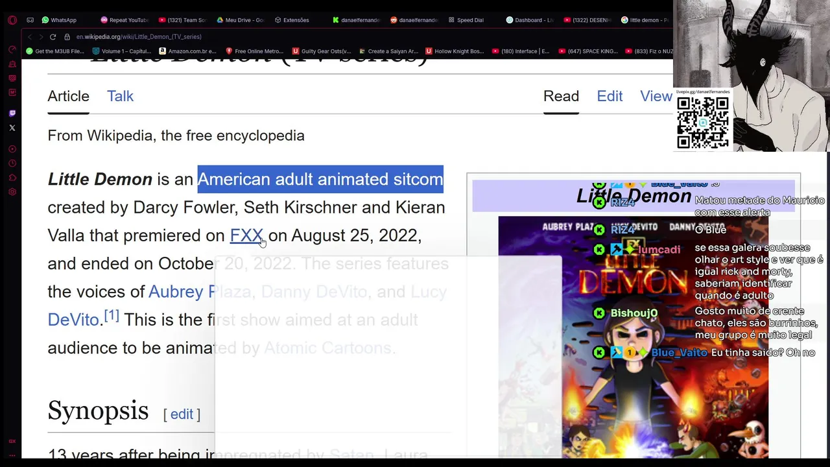Open 'Free Online Metro...' bookmark

point(254,51)
